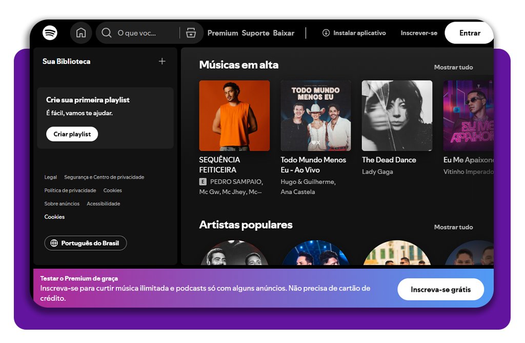Screen dimensions: 525x343
Task: Click the Lady Gaga artist name
Action: [377, 172]
